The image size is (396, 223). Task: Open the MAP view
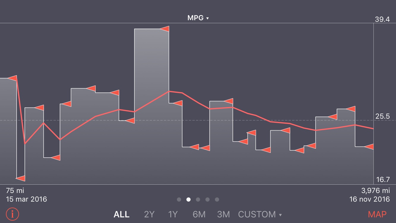(x=377, y=214)
